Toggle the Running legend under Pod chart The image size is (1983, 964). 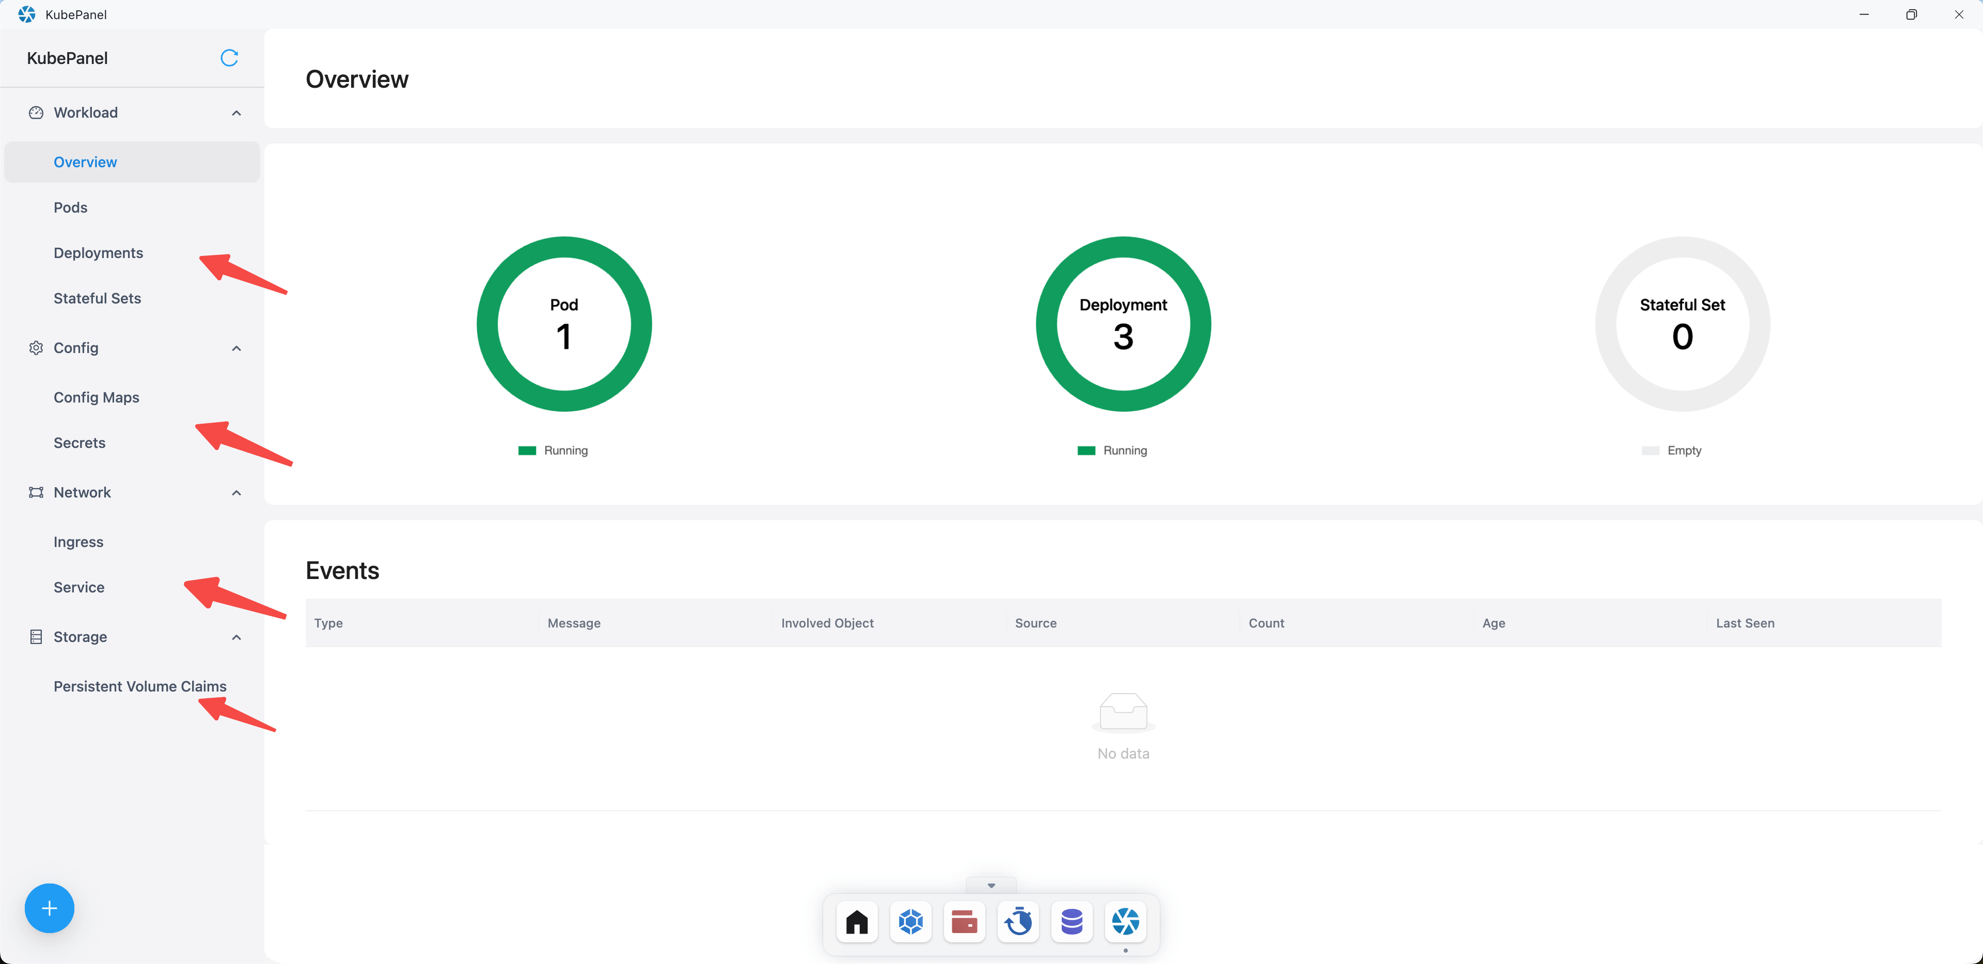point(554,451)
